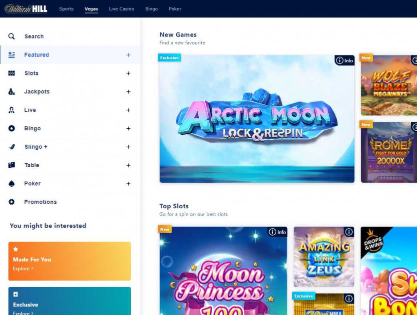Go to the Sports tab
The width and height of the screenshot is (417, 315).
tap(66, 9)
